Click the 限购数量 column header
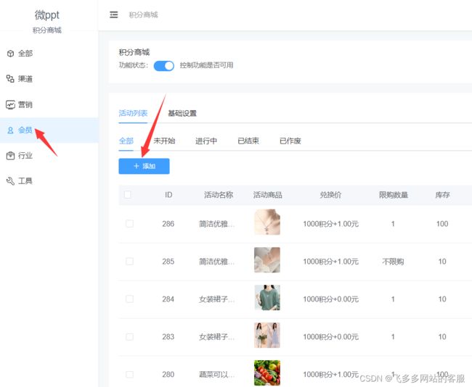This screenshot has width=472, height=387. [393, 195]
